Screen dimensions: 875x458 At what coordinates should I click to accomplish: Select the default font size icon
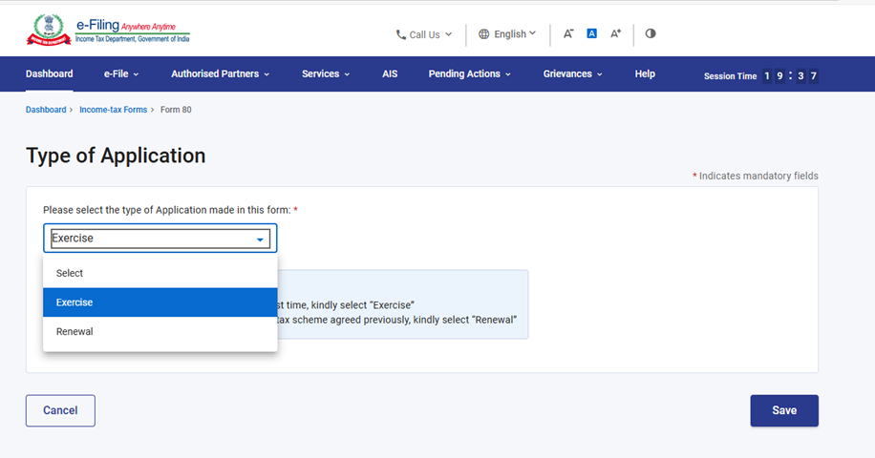click(x=591, y=33)
